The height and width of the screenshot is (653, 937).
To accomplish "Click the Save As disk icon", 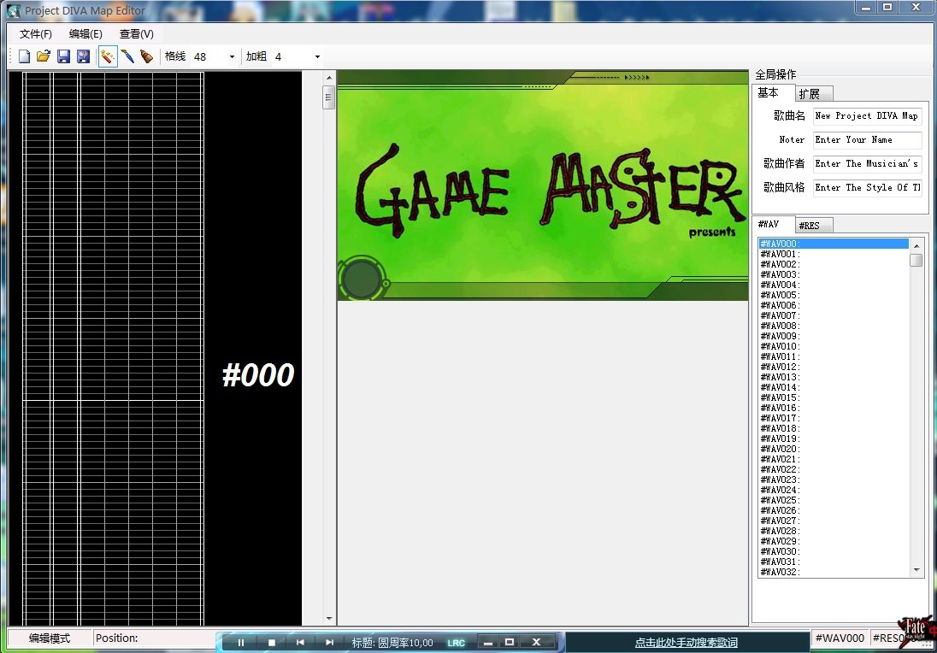I will [x=83, y=56].
